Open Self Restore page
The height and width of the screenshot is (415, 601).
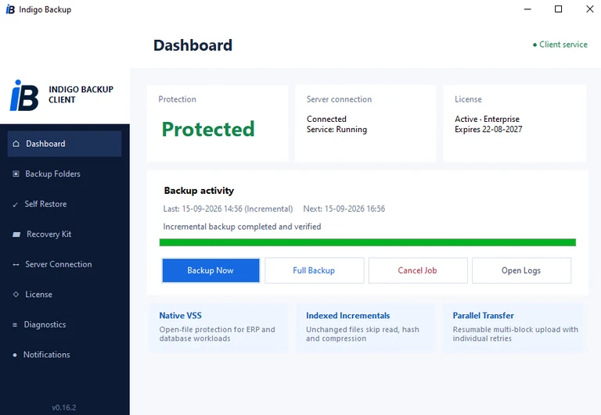64,204
